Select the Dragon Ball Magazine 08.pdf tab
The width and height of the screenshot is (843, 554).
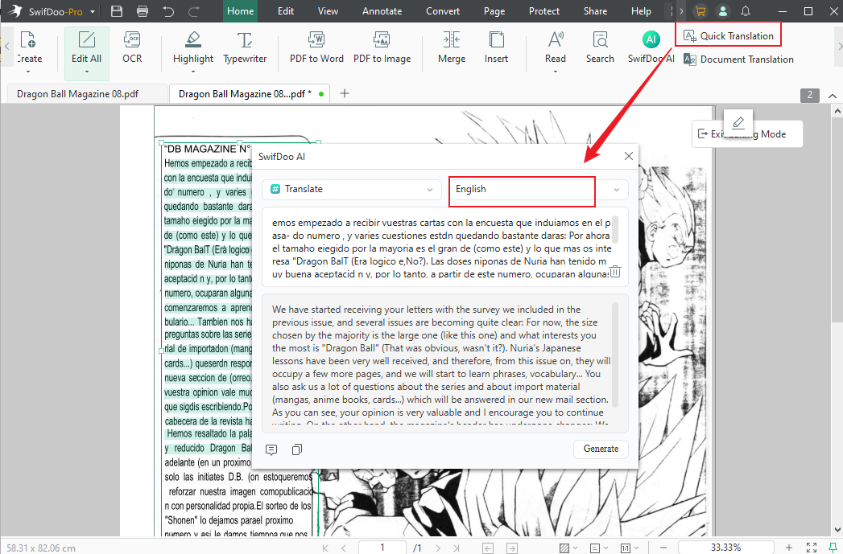point(78,93)
